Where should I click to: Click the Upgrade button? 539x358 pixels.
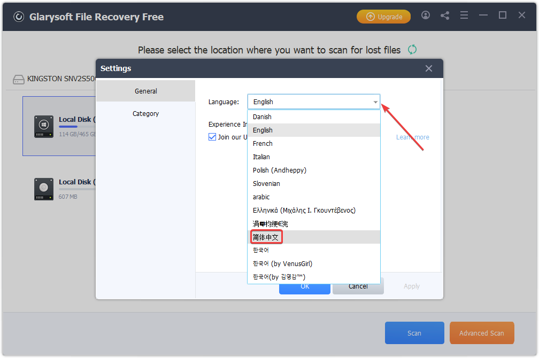click(x=383, y=17)
